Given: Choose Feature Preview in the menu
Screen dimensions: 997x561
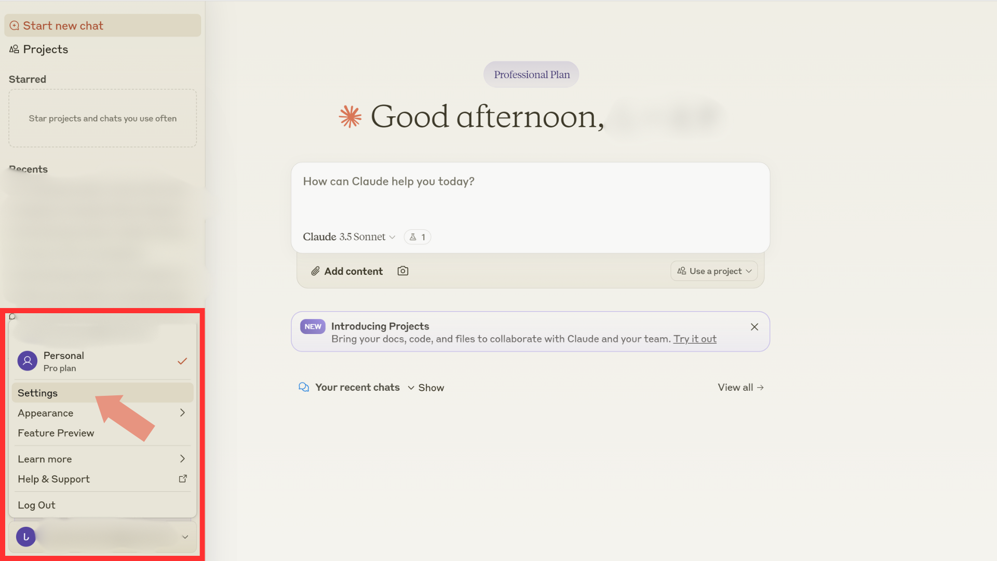Looking at the screenshot, I should (x=56, y=433).
